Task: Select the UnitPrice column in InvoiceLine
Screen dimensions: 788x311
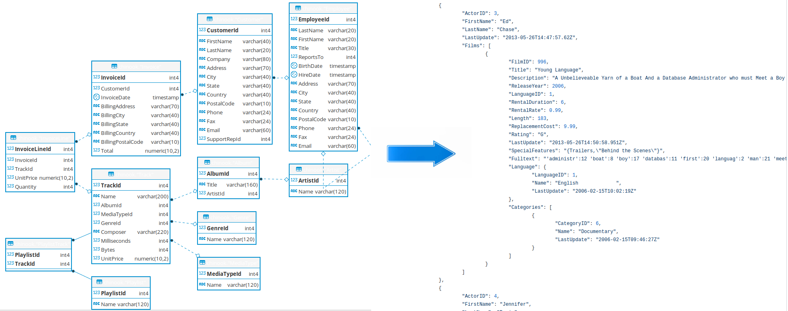Action: coord(40,178)
